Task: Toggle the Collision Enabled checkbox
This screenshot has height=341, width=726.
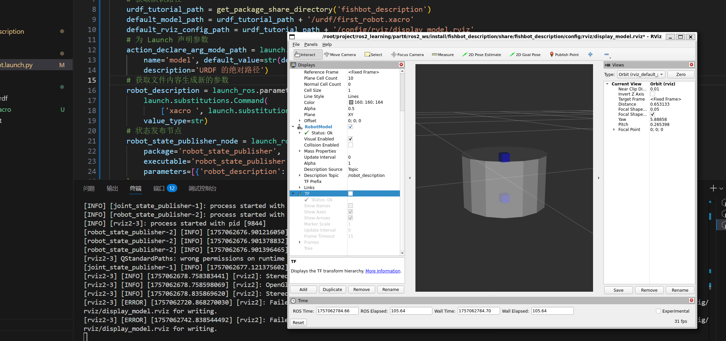Action: point(350,145)
